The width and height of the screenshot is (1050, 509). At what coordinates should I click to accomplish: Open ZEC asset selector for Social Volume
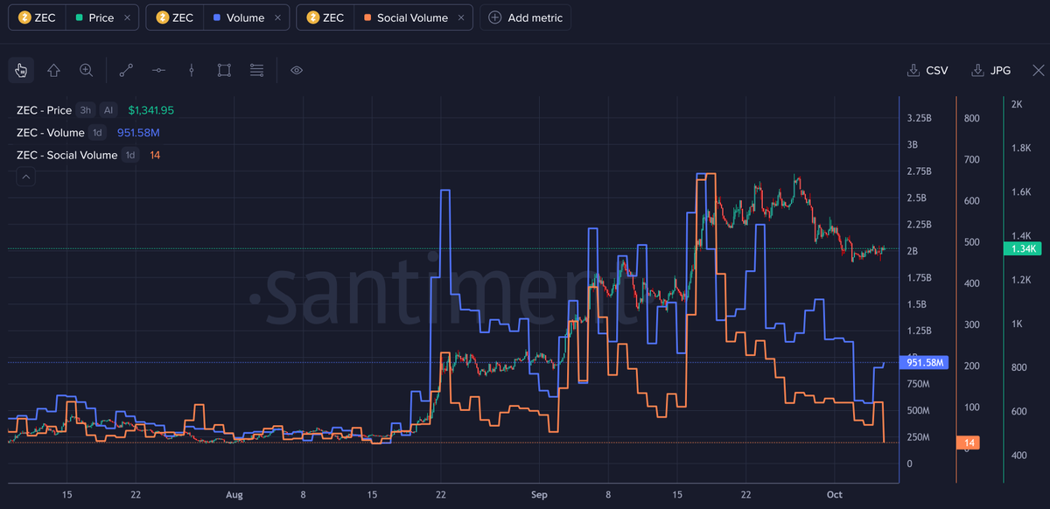tap(325, 17)
